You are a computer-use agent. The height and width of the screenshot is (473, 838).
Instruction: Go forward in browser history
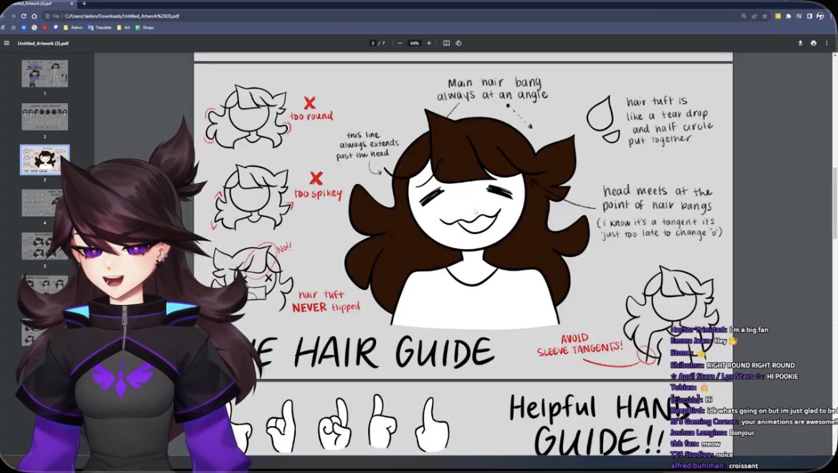click(13, 16)
